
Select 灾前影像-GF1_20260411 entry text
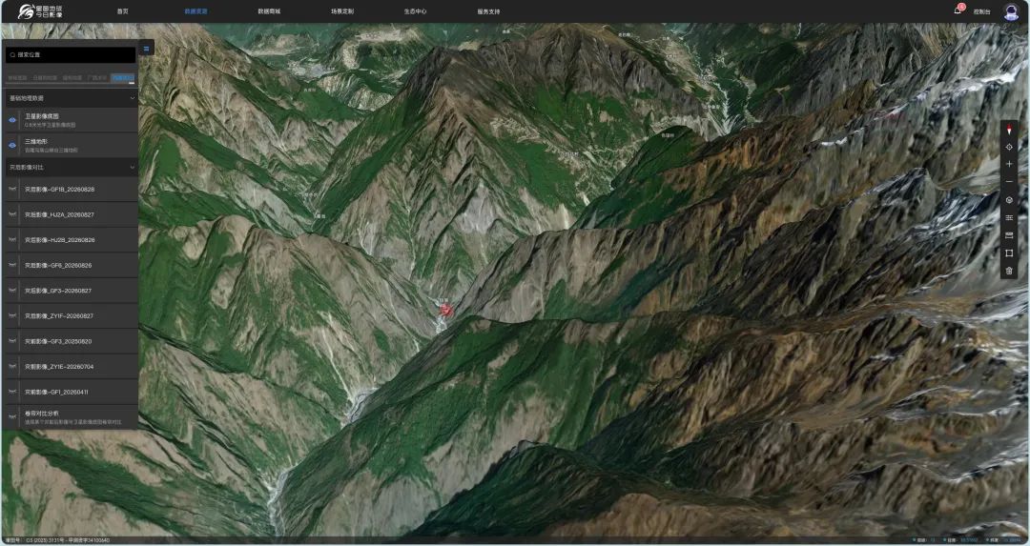56,392
